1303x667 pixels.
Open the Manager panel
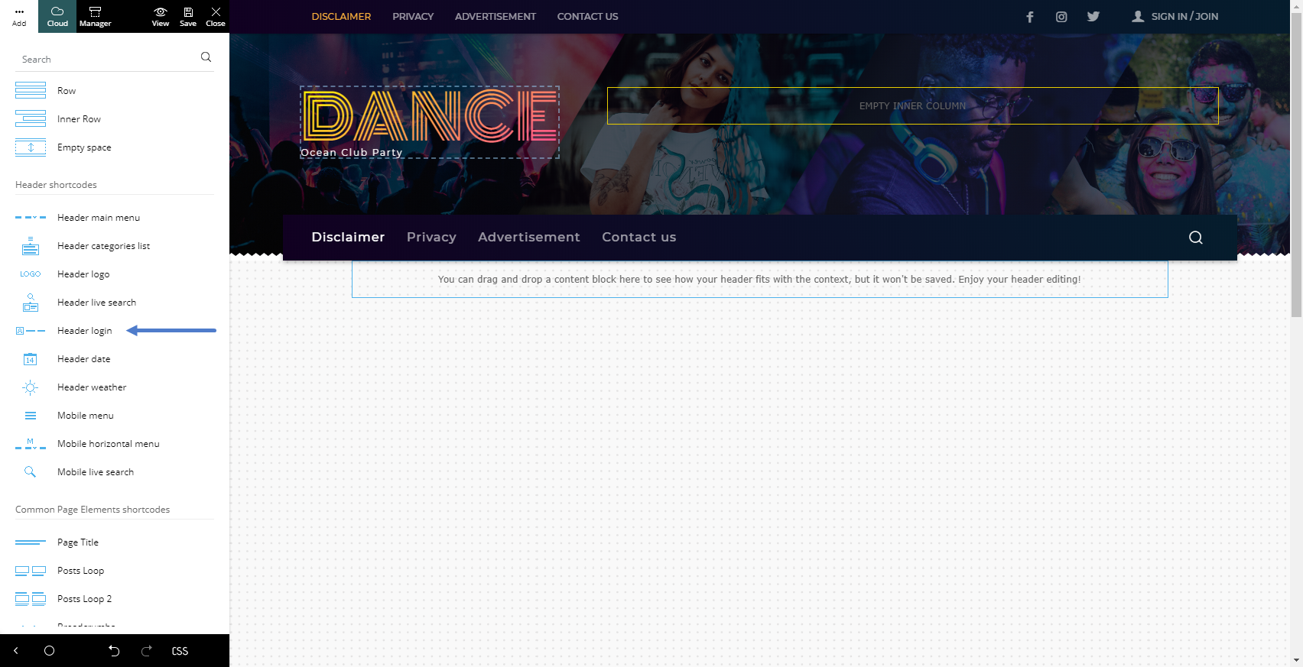[95, 16]
